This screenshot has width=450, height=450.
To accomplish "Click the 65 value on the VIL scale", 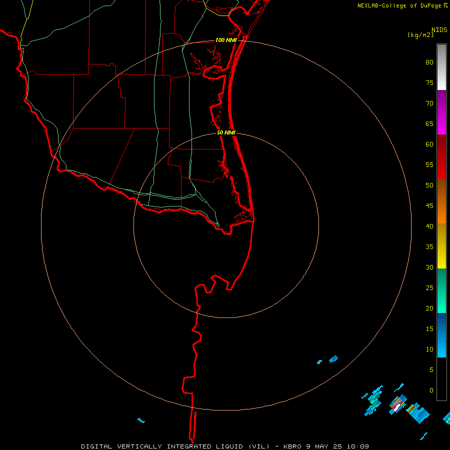I will click(429, 123).
